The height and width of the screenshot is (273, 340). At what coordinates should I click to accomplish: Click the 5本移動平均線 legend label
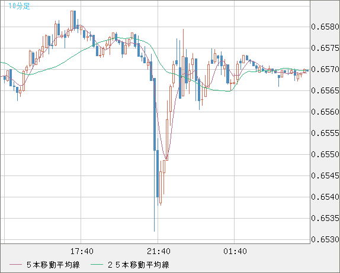[x=53, y=265]
